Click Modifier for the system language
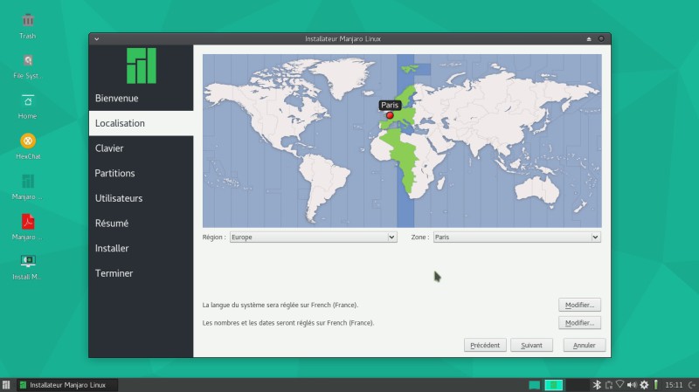This screenshot has width=699, height=392. (x=579, y=306)
